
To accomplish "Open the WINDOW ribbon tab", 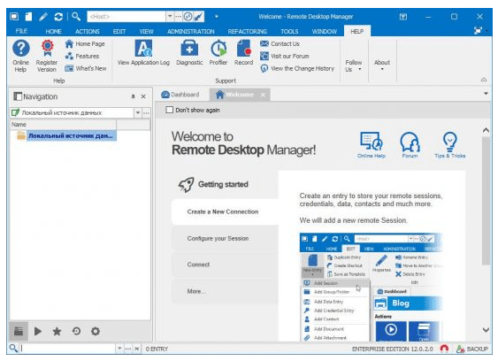I will pos(325,31).
